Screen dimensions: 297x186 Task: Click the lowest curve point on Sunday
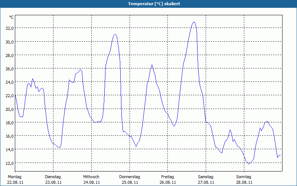(249, 164)
